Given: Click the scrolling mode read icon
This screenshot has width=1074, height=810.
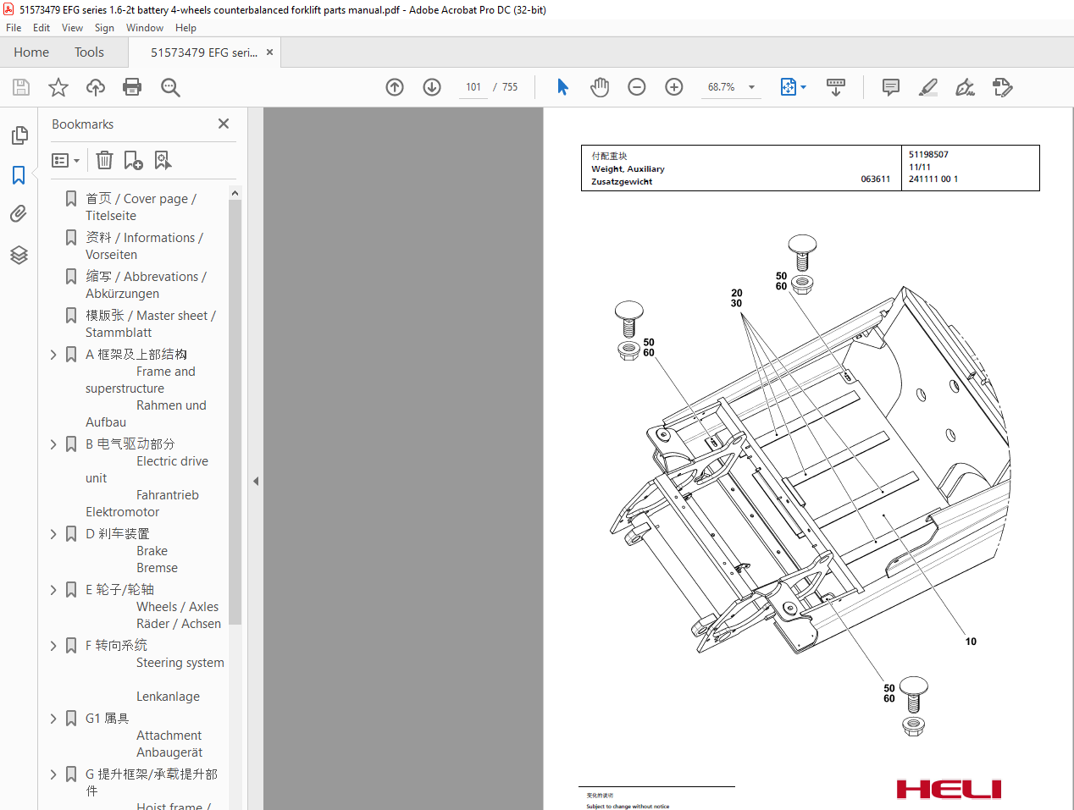Looking at the screenshot, I should 836,87.
